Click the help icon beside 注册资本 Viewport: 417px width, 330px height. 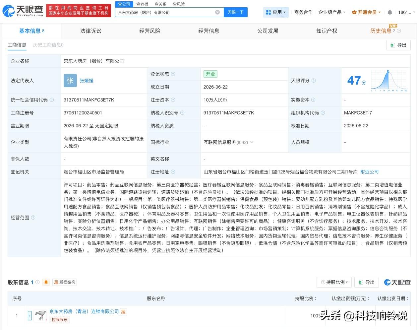coord(173,100)
